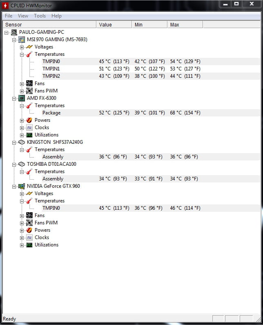Screen dimensions: 263x325
Task: Click the Value column header
Action: click(114, 25)
